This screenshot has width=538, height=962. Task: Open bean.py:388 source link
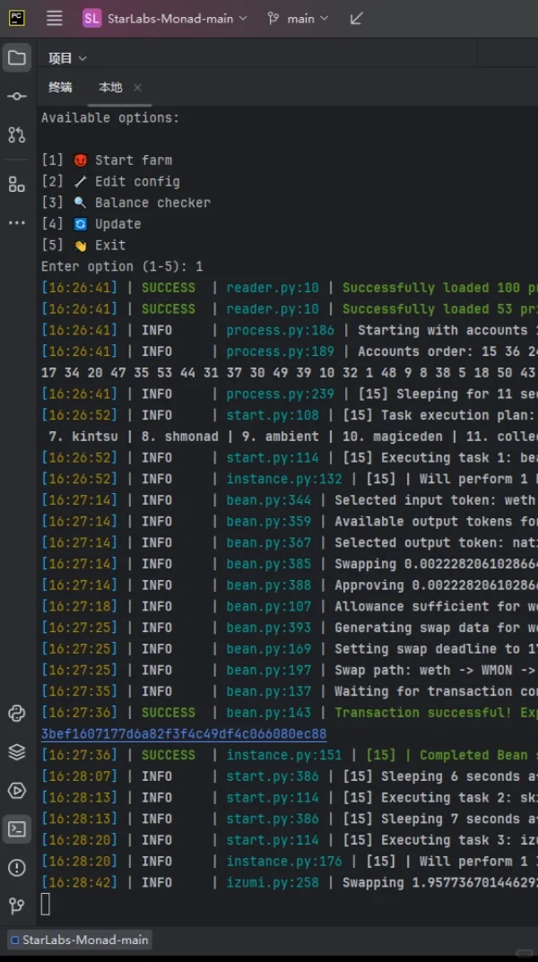[x=269, y=585]
